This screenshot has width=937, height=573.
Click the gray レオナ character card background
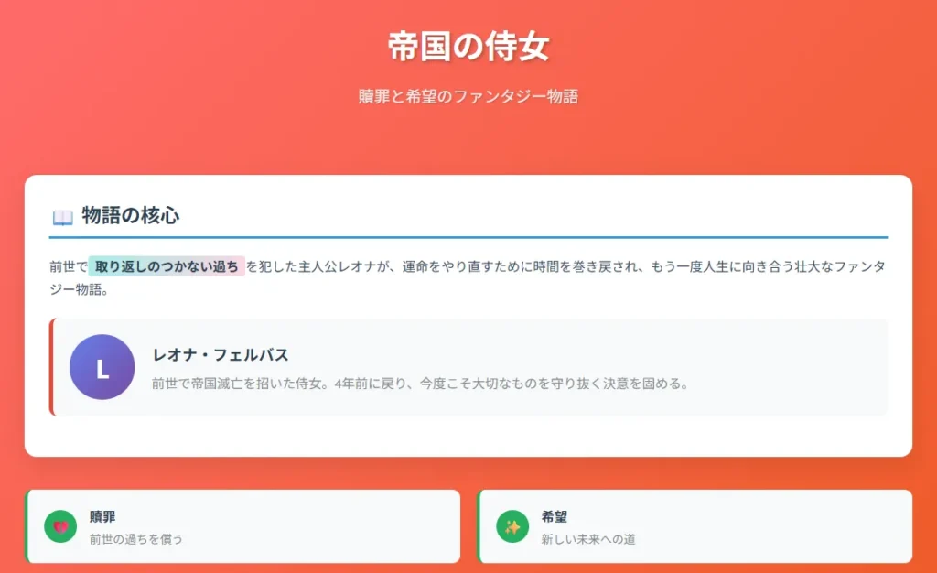tap(468, 367)
